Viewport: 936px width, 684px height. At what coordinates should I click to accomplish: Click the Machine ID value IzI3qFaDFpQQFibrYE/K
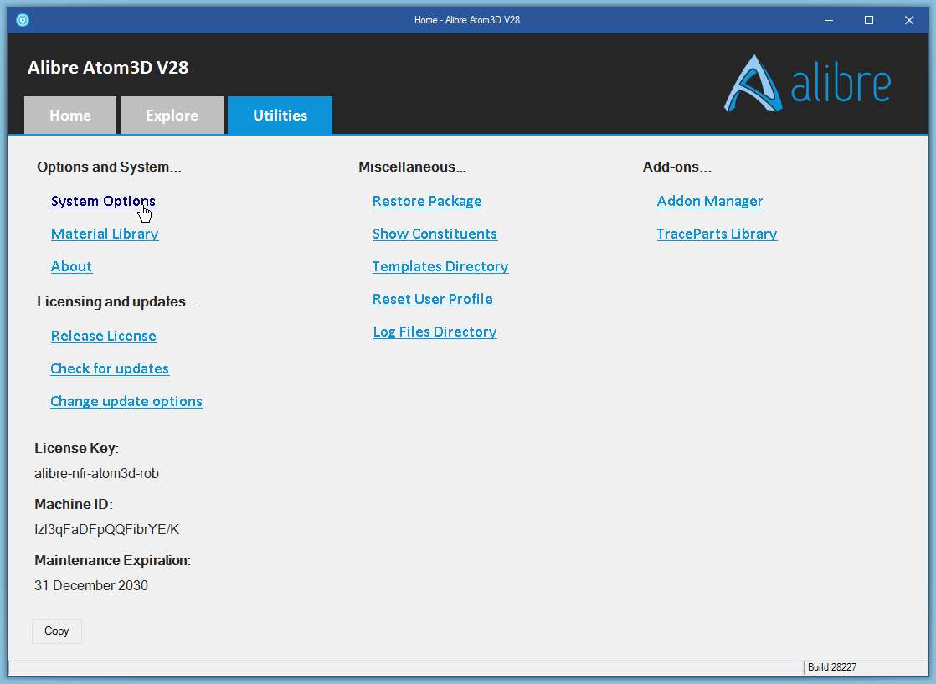pyautogui.click(x=107, y=529)
